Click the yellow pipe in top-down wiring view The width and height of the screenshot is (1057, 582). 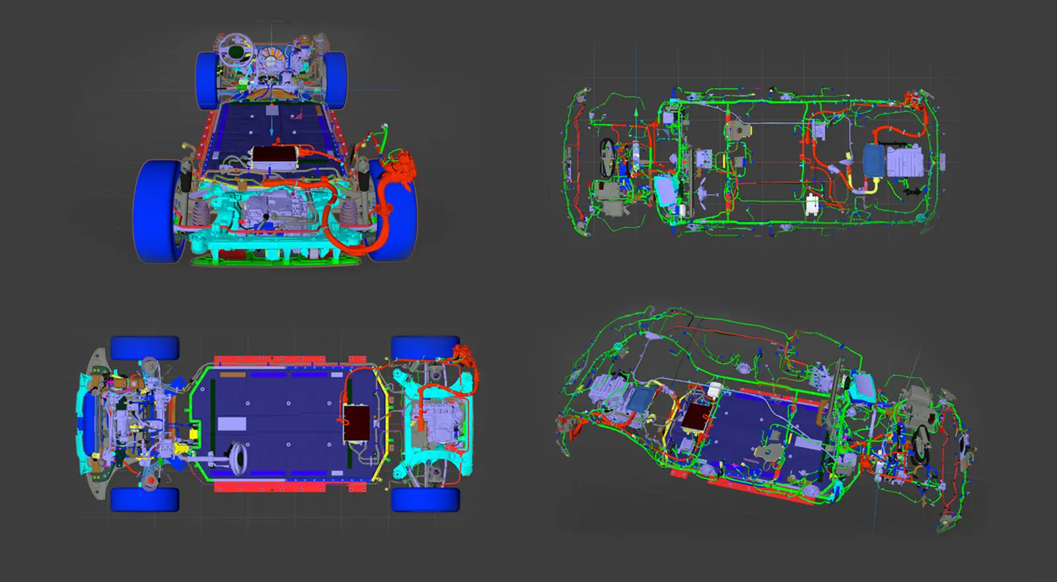tap(873, 184)
